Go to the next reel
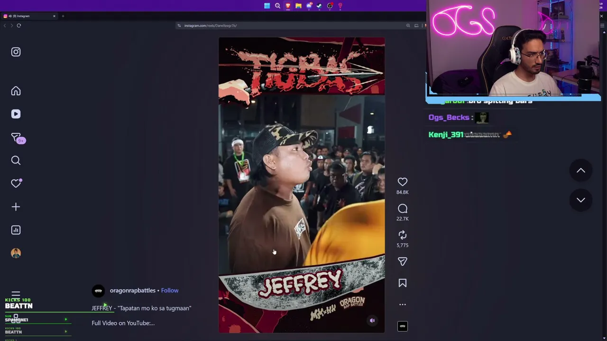The image size is (607, 341). click(580, 200)
